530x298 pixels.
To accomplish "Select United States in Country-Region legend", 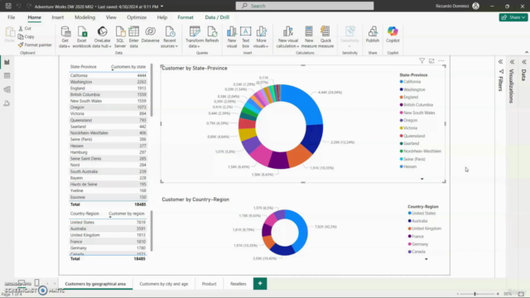I will pyautogui.click(x=422, y=214).
